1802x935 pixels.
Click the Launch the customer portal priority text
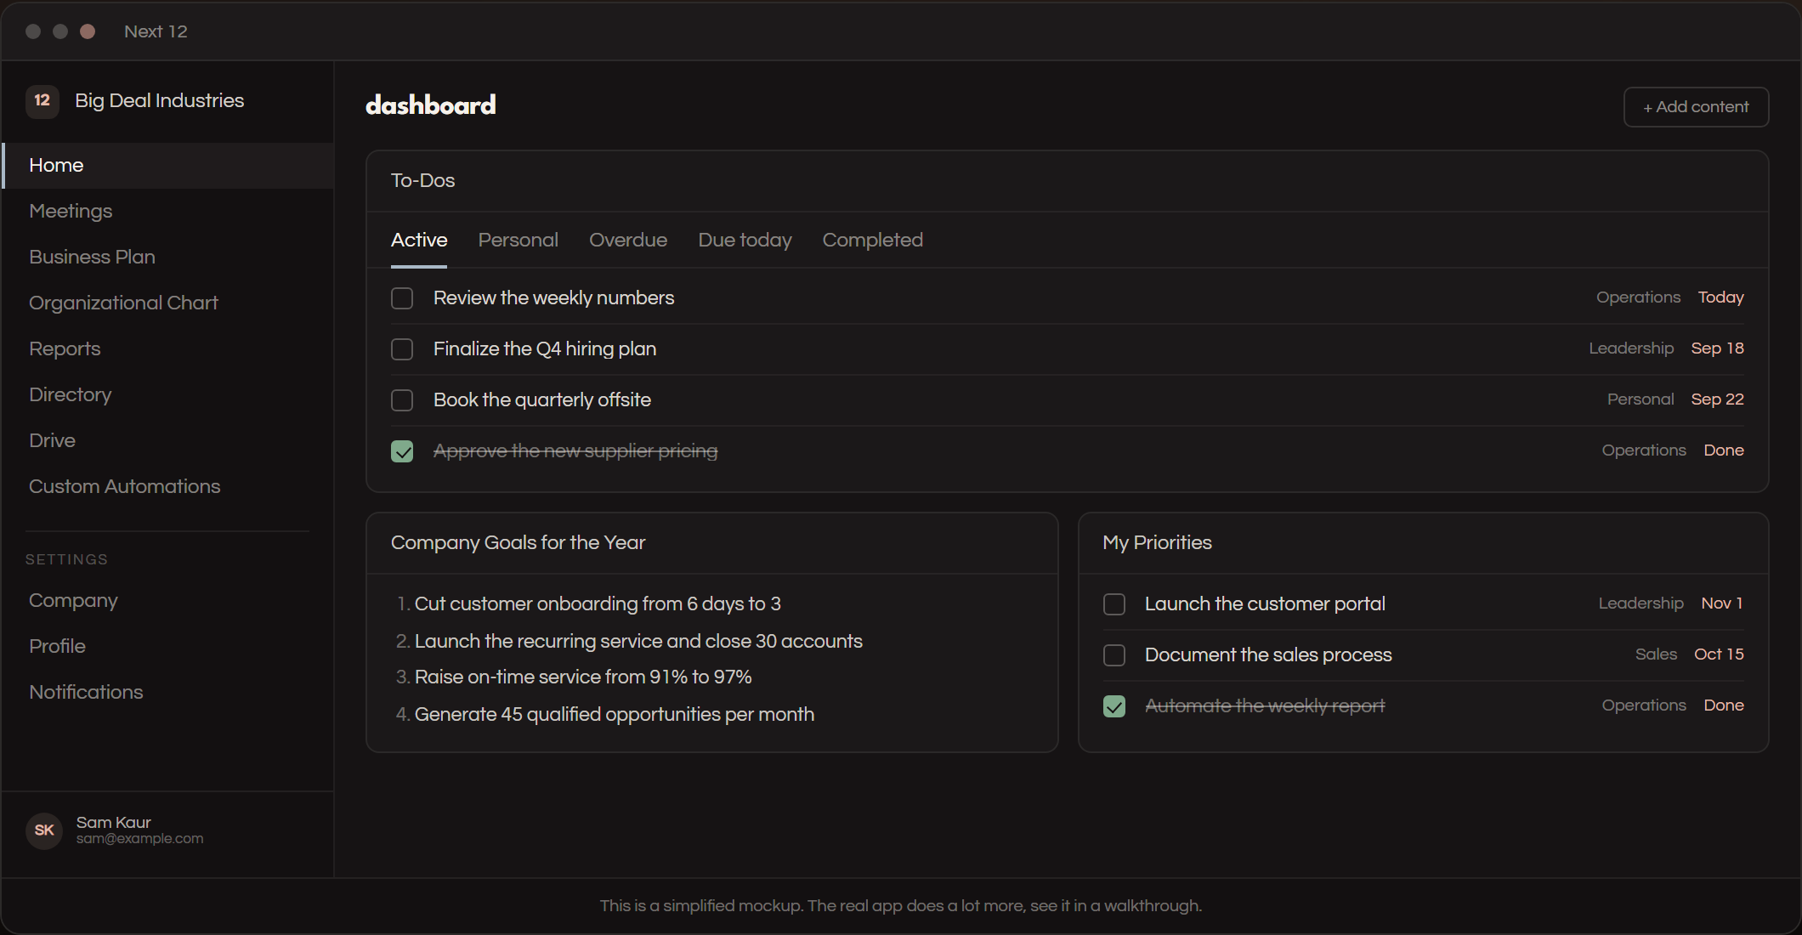(1265, 604)
